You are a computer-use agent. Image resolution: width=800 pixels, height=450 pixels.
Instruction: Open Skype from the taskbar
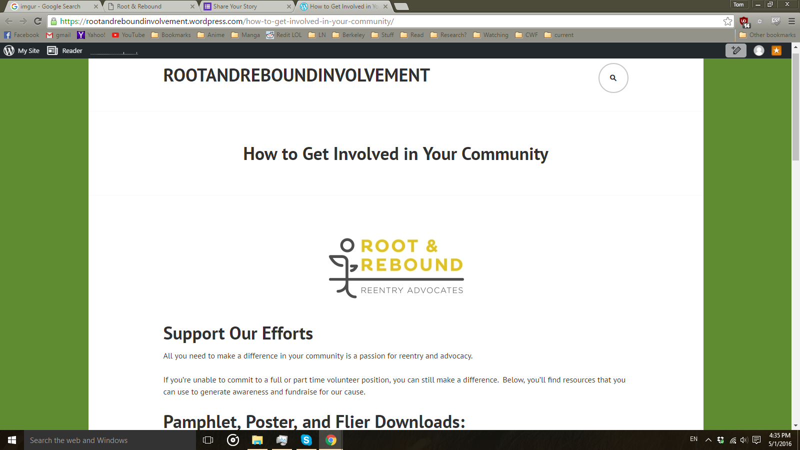306,440
